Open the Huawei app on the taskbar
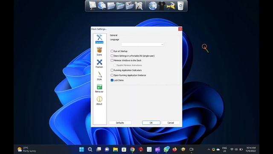273x154 pixels. click(x=141, y=149)
